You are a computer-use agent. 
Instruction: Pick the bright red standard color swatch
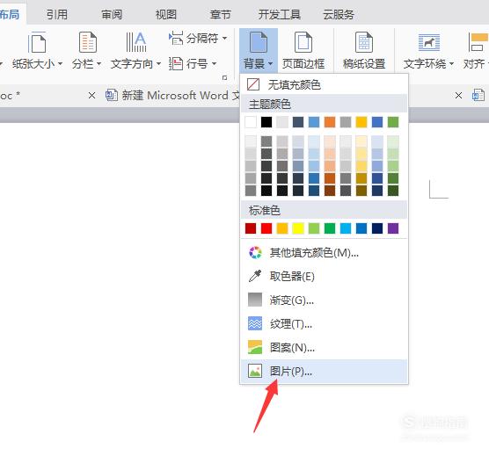click(x=266, y=228)
